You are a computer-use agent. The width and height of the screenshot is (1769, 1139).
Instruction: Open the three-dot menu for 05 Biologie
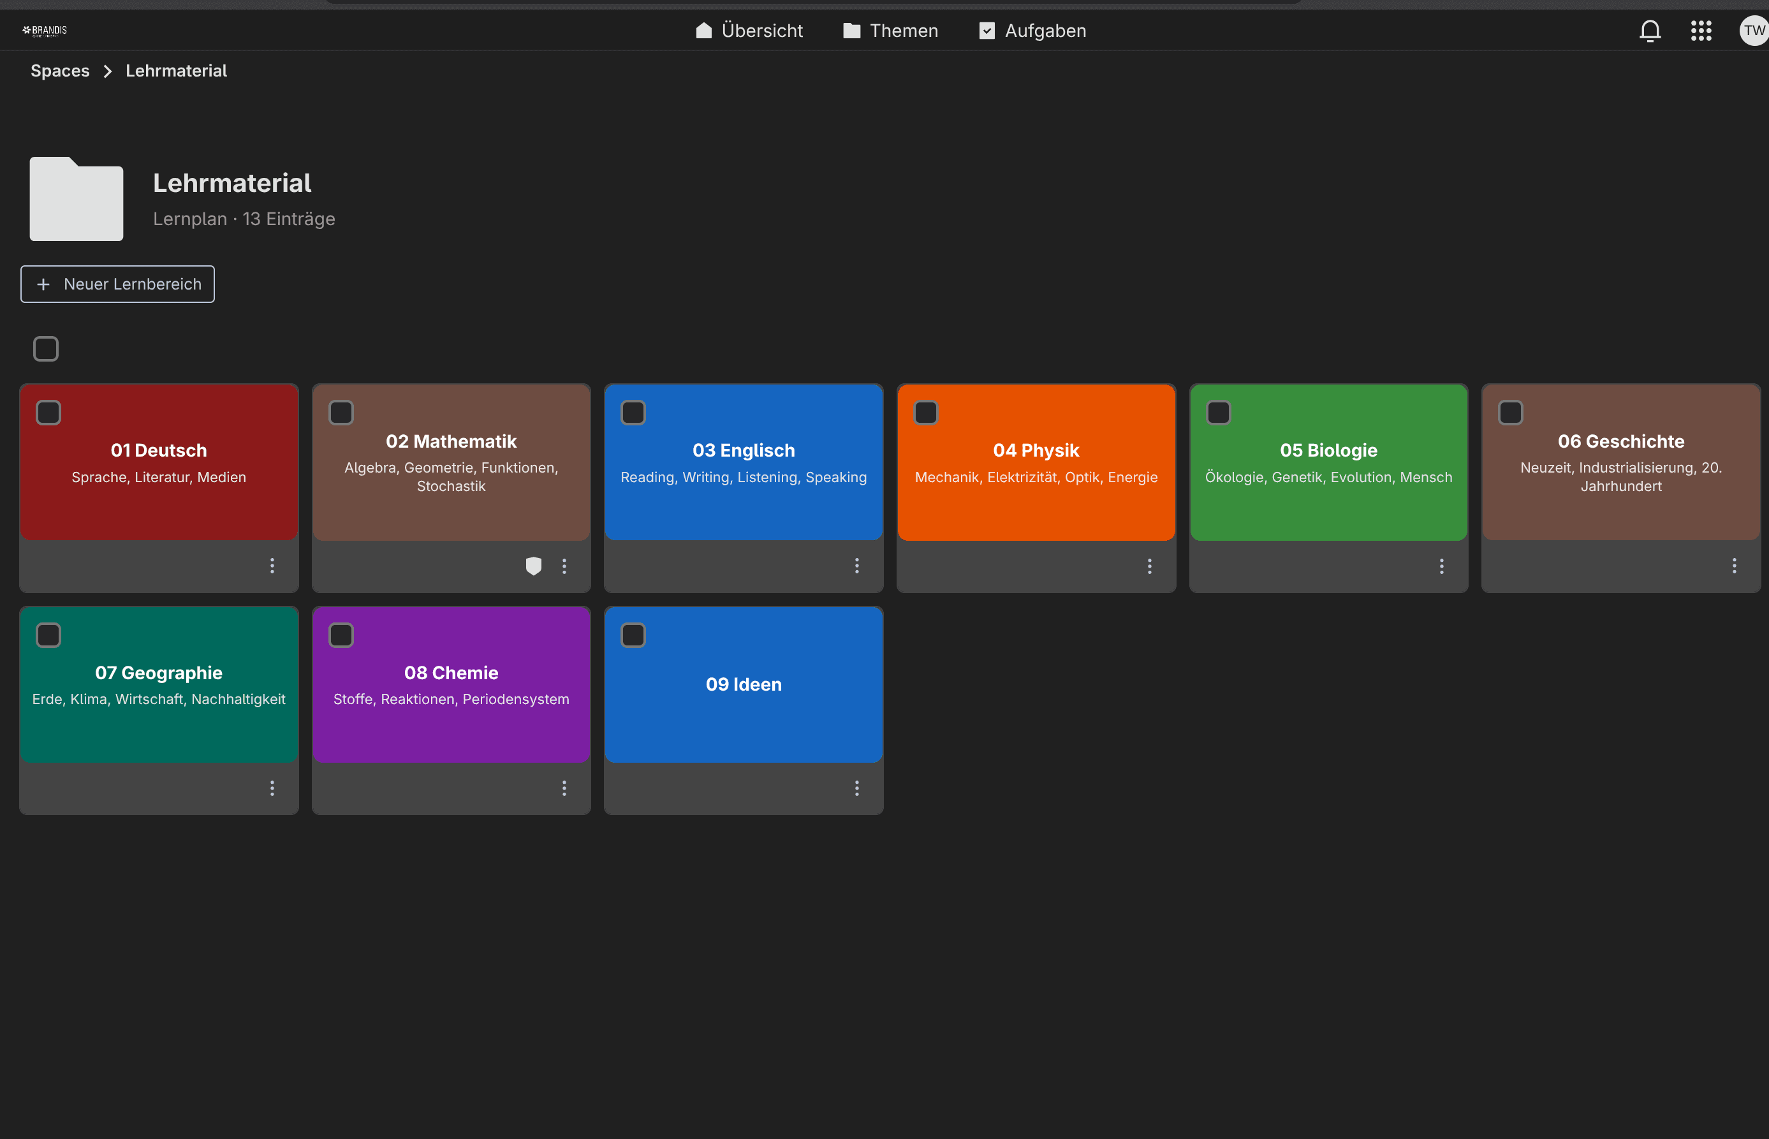(1441, 566)
